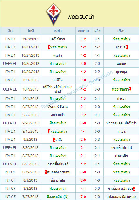This screenshot has height=200, width=139.
Task: Click score 0-1 on 8/30/2013
Action: pos(83,147)
